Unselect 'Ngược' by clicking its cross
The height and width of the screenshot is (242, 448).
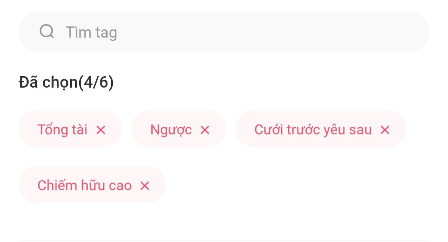205,130
